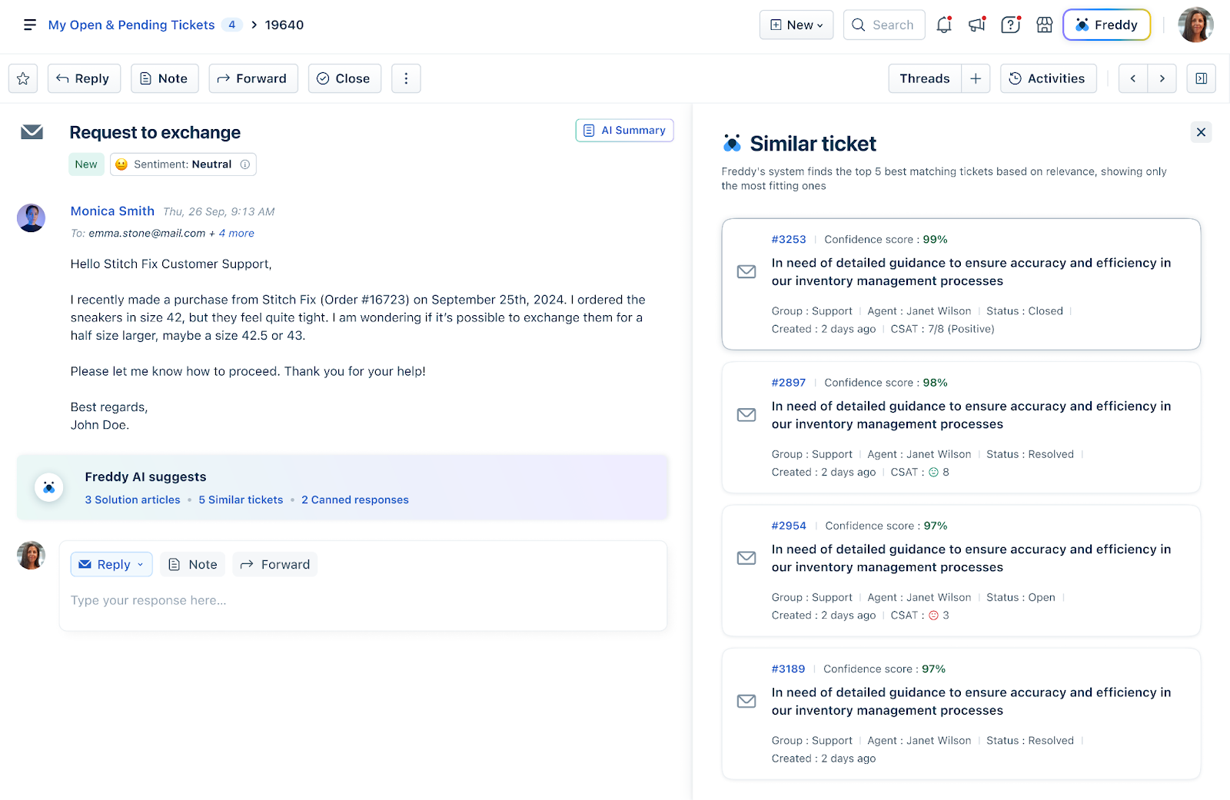Click 'Confidence score : 98%' text
This screenshot has width=1230, height=800.
click(x=886, y=383)
